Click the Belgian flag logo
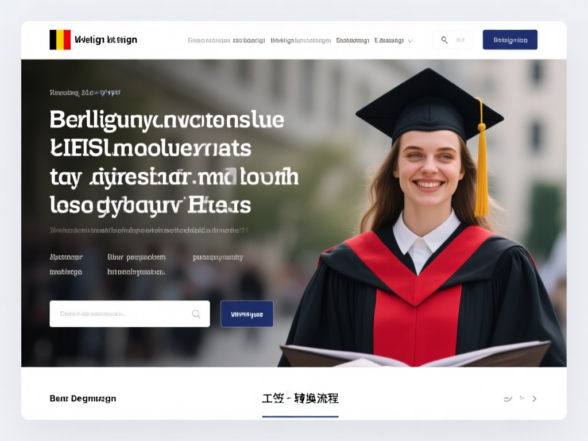 [x=60, y=40]
